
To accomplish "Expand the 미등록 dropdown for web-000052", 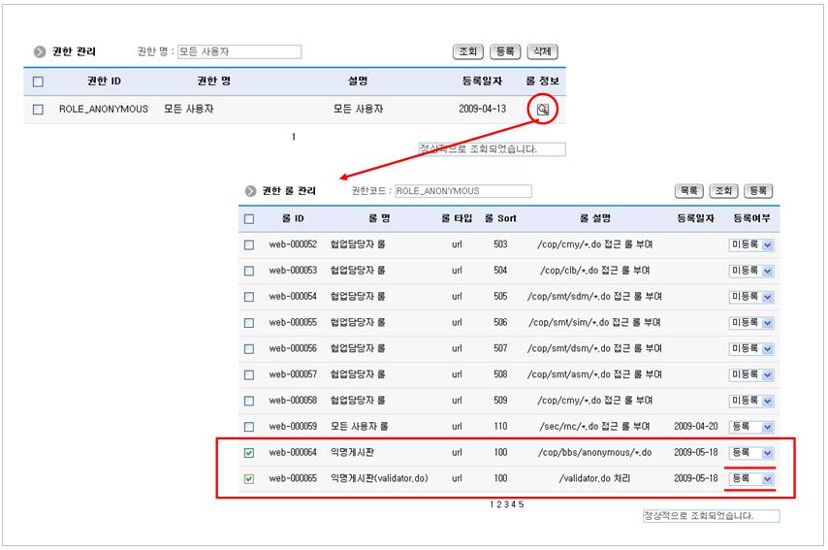I will (751, 244).
